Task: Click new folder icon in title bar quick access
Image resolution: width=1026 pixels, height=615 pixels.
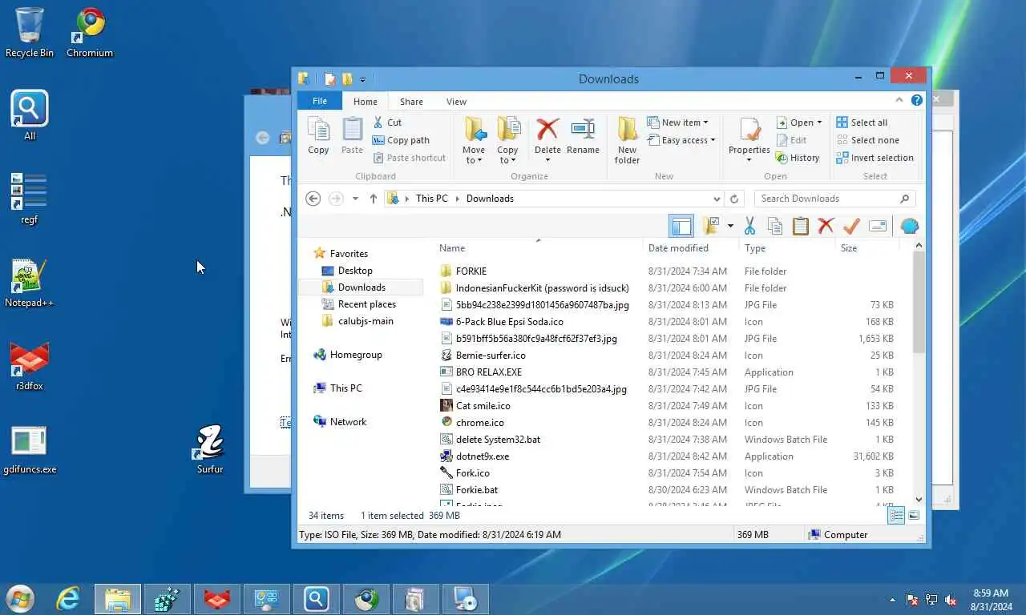Action: tap(347, 78)
